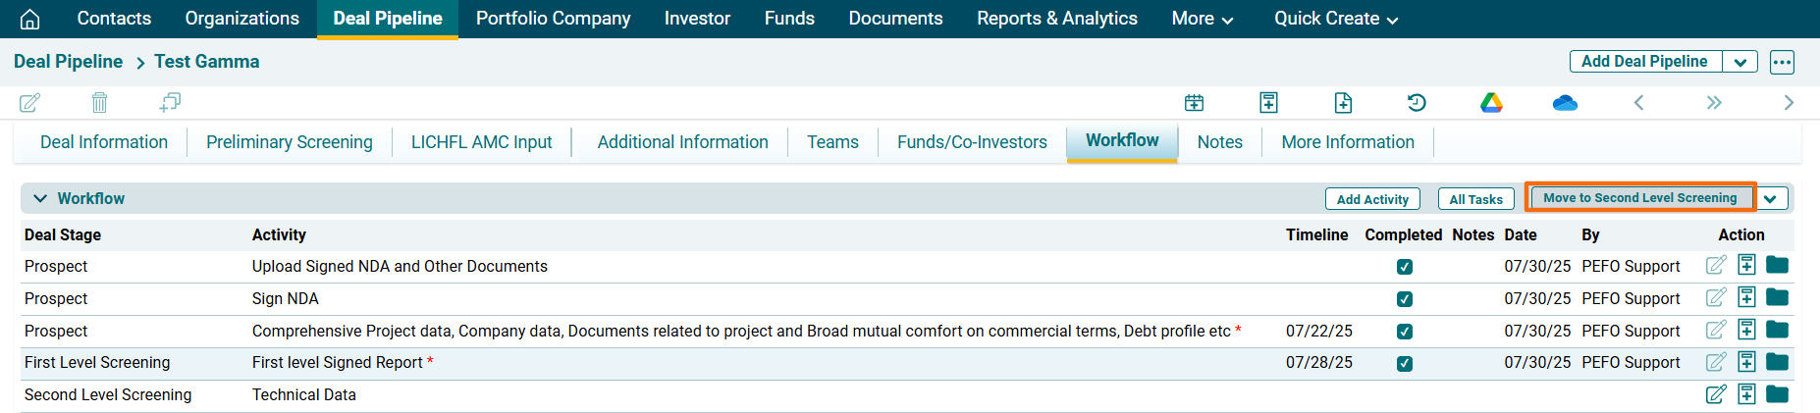Collapse the Workflow section
1820x413 pixels.
point(40,198)
